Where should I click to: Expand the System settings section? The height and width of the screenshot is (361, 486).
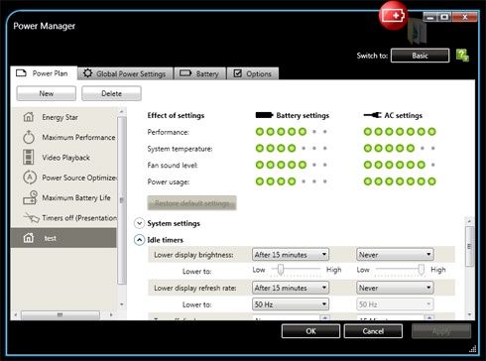(x=139, y=223)
